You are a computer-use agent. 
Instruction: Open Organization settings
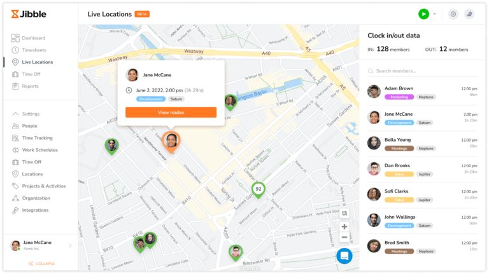(31, 198)
